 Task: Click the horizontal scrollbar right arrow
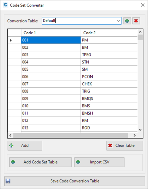135,135
